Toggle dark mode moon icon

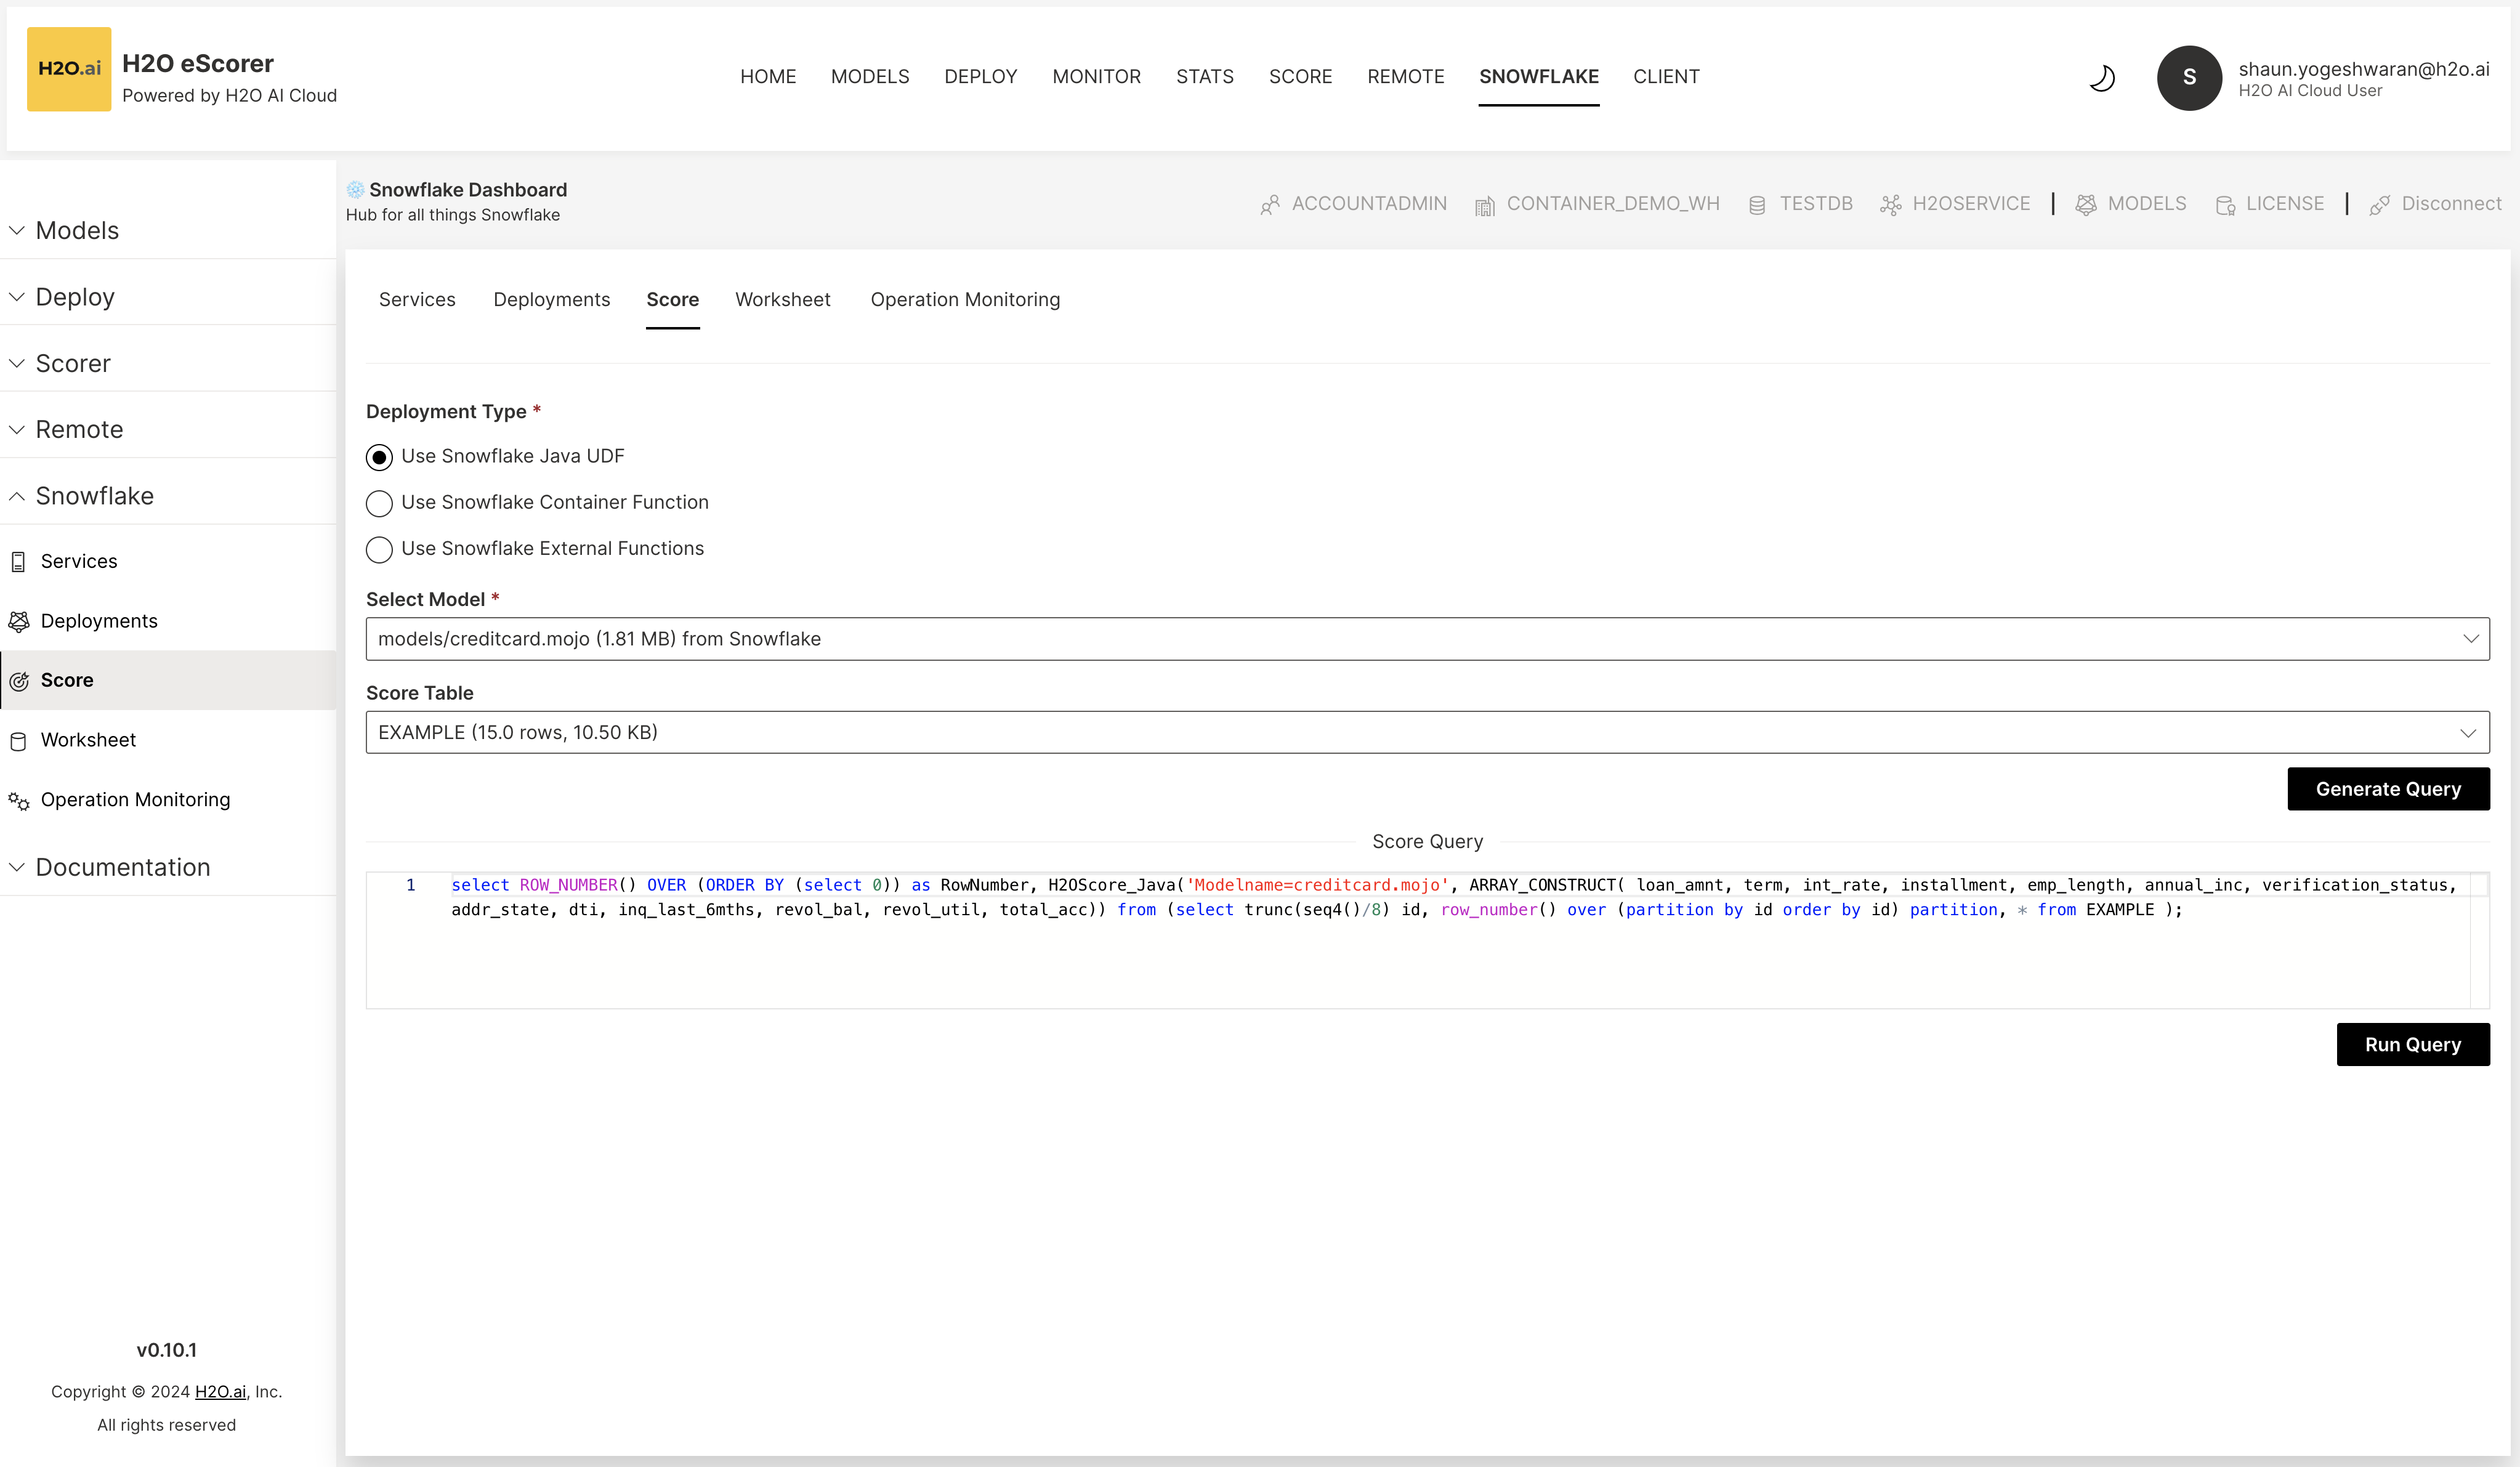(x=2102, y=78)
